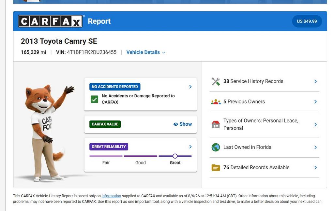Open Last Owned in Florida chevron
Screen dimensions: 334x211
coord(315,148)
